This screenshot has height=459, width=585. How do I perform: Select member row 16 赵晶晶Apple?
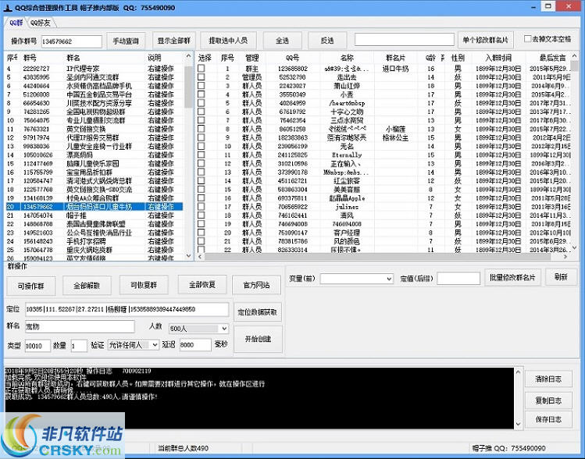(384, 198)
